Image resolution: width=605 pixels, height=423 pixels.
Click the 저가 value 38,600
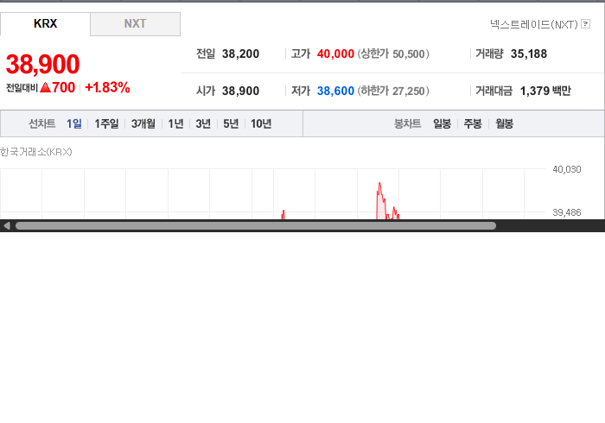click(335, 91)
